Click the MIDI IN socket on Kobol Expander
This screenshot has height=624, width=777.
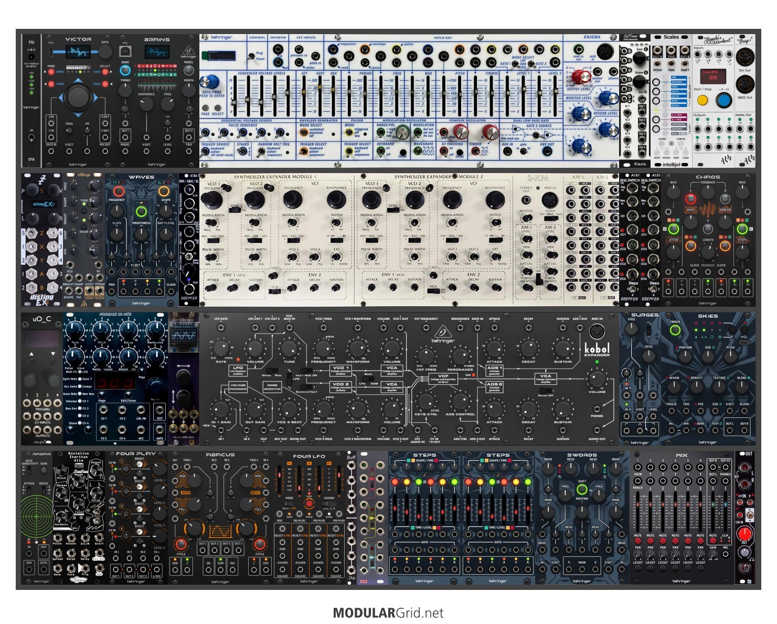point(597,332)
